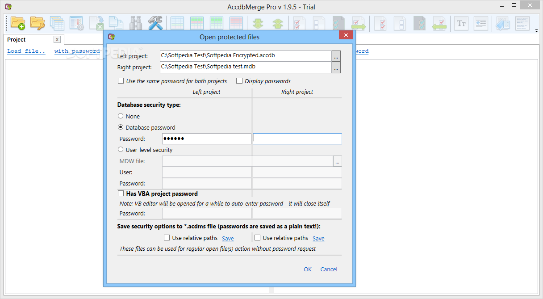
Task: Jump to previous difference with green up arrows
Action: 278,23
